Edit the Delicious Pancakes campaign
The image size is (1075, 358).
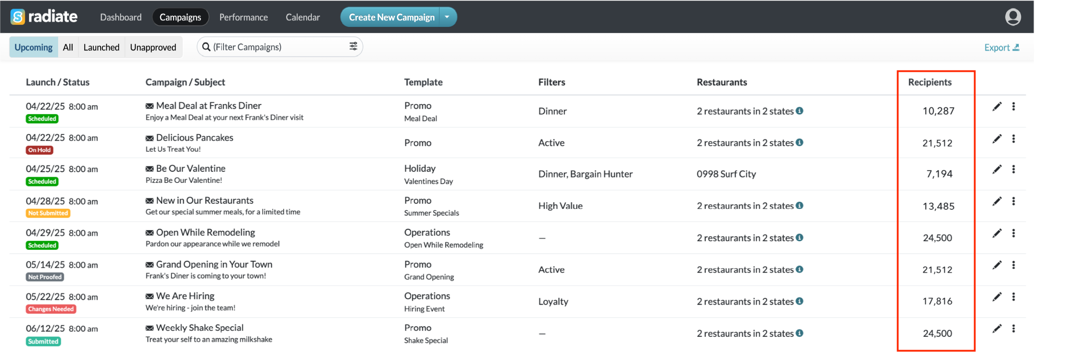click(x=997, y=139)
